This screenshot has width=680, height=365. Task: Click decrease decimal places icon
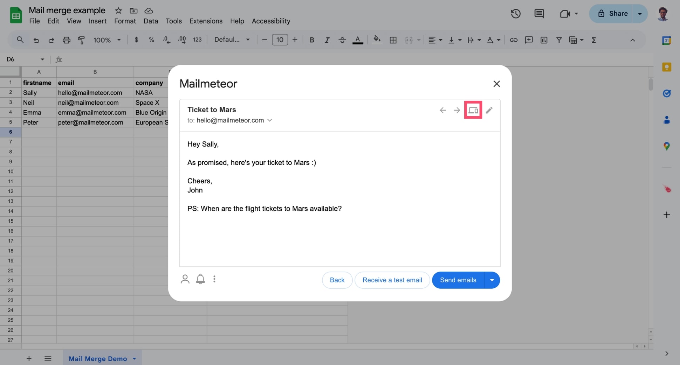[x=166, y=40]
